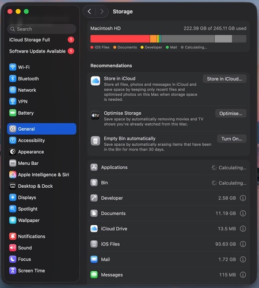Click the Spotlight magnifier icon

pos(13,209)
